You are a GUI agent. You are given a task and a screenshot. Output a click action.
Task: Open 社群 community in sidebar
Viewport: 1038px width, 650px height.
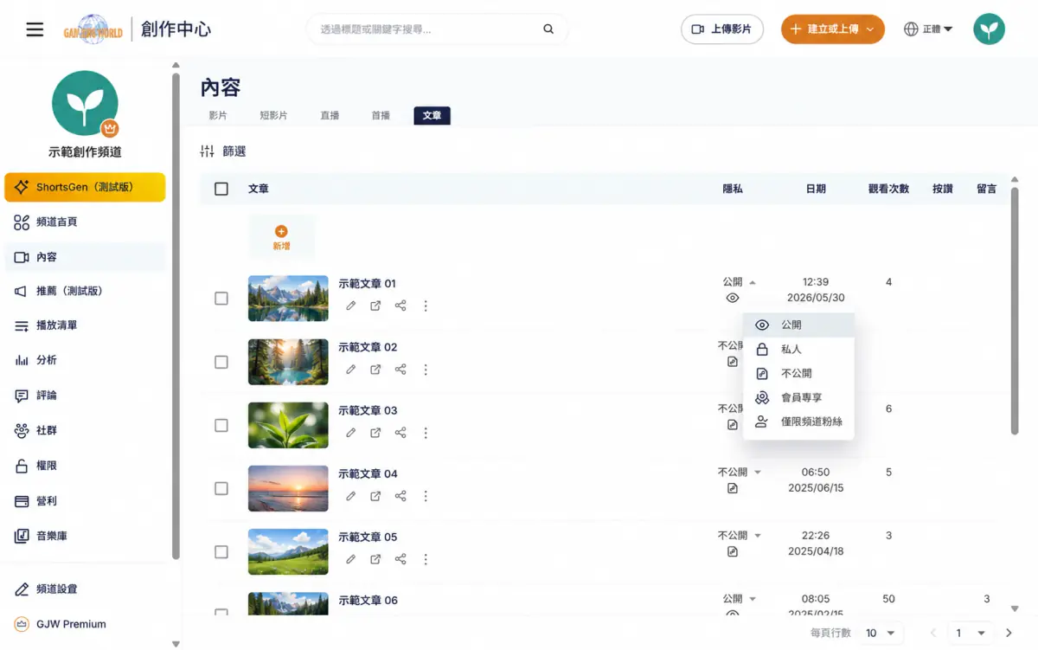coord(85,430)
